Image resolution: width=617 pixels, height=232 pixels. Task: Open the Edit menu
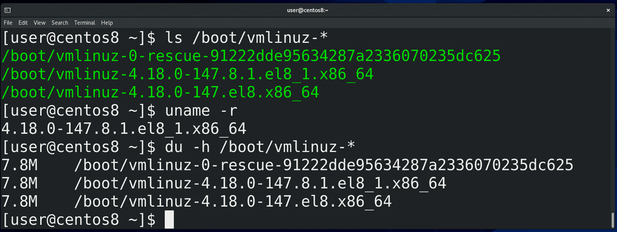point(23,23)
